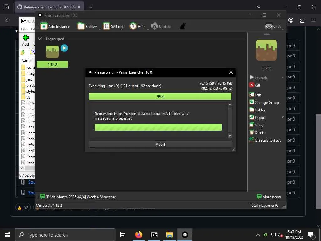Open Firefox from the taskbar
This screenshot has height=241, width=321.
point(139,235)
